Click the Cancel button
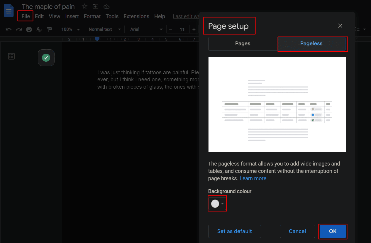 click(297, 231)
